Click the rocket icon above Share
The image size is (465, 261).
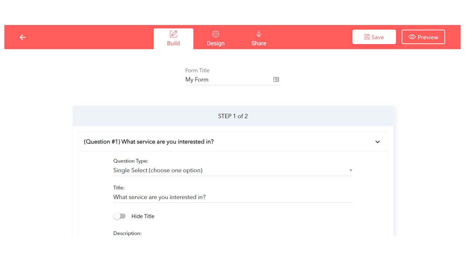258,33
